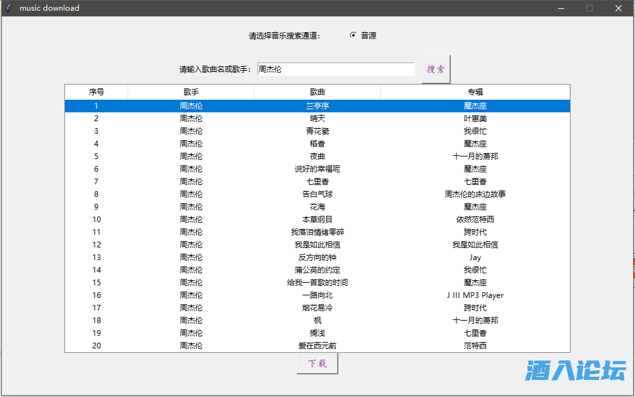Select the song 本草纲目
635x397 pixels.
coord(317,220)
